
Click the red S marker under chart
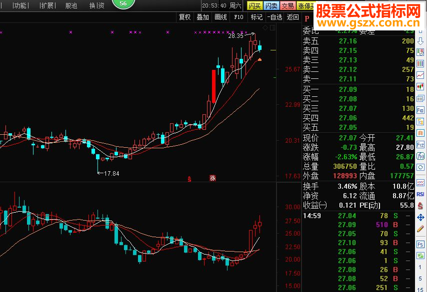point(189,179)
